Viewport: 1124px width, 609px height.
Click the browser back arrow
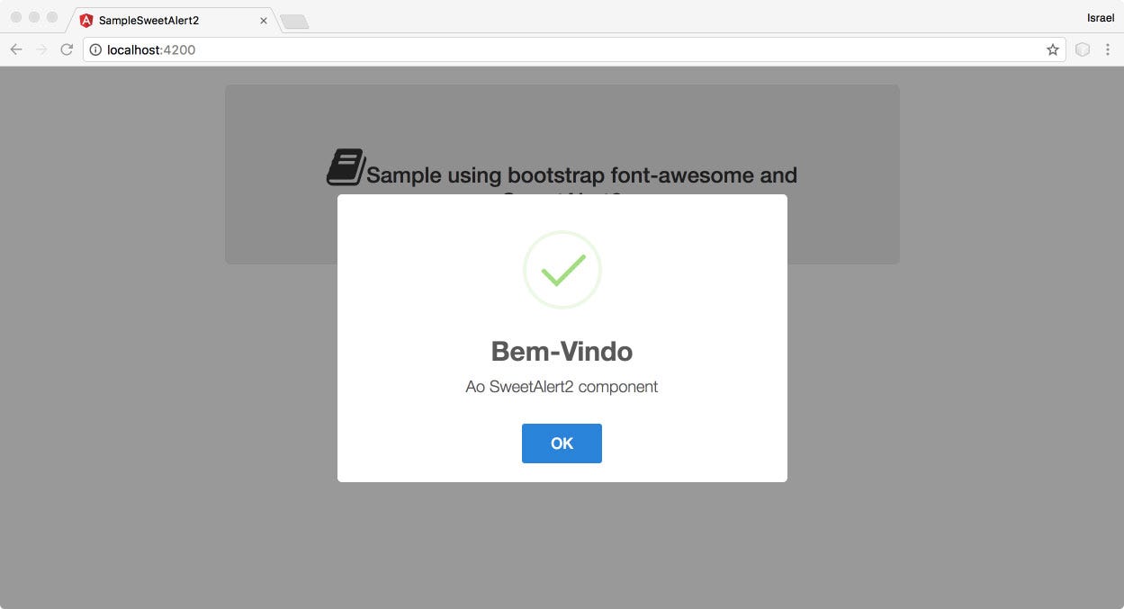point(15,49)
